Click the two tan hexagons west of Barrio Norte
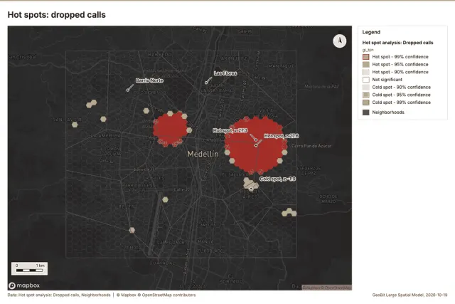Image resolution: width=455 pixels, height=304 pixels. click(92, 104)
